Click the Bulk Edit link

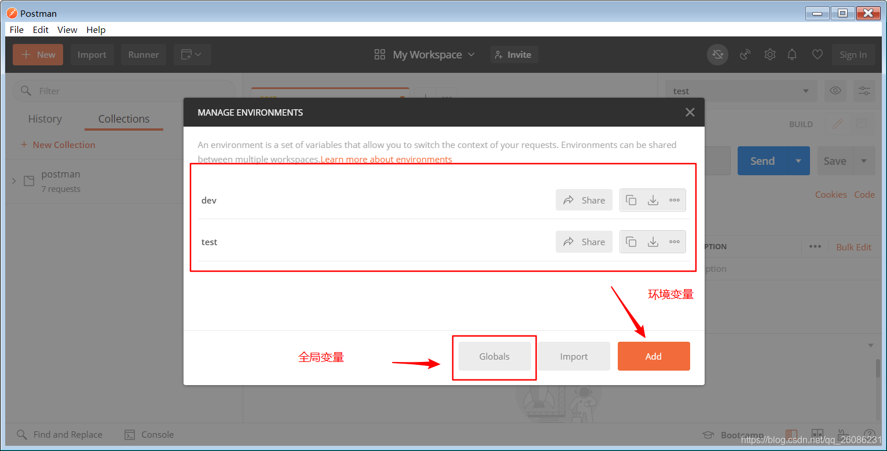click(853, 247)
